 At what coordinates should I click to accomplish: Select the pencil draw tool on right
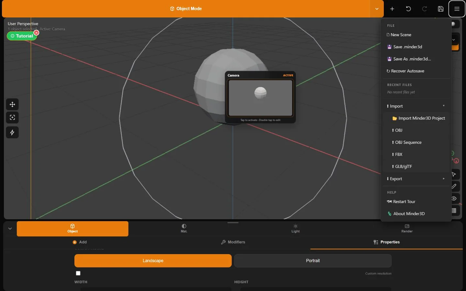click(454, 186)
